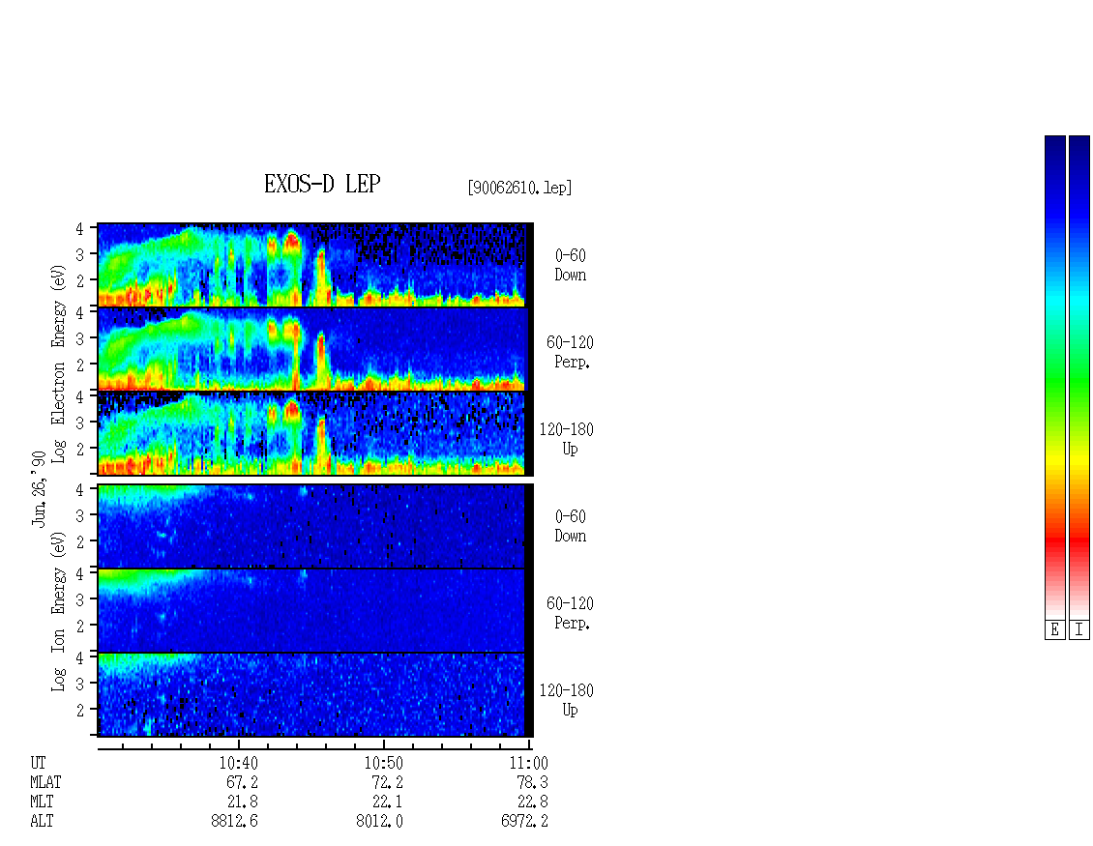Click ALT value 8812.6
This screenshot has width=1093, height=846.
[234, 821]
